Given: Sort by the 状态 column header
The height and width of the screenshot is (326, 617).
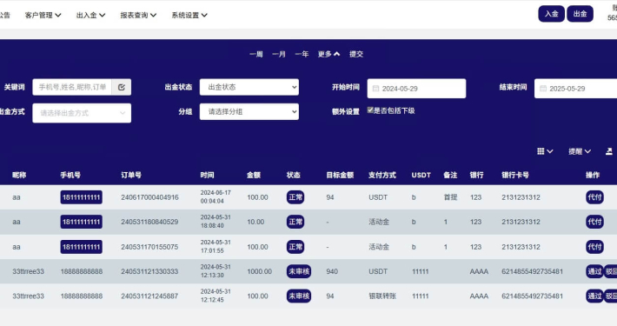Looking at the screenshot, I should coord(294,175).
